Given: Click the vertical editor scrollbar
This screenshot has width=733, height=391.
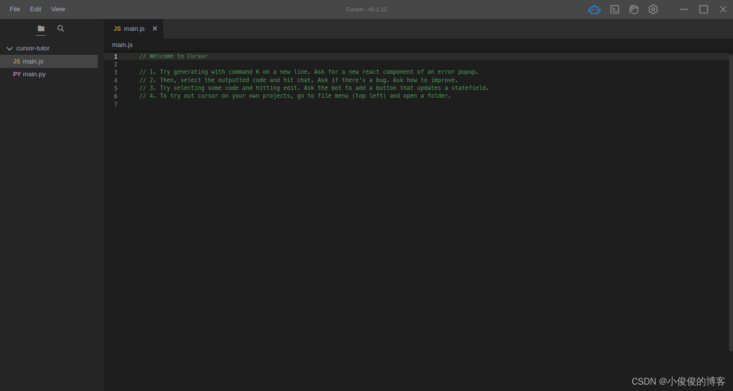Looking at the screenshot, I should [731, 203].
